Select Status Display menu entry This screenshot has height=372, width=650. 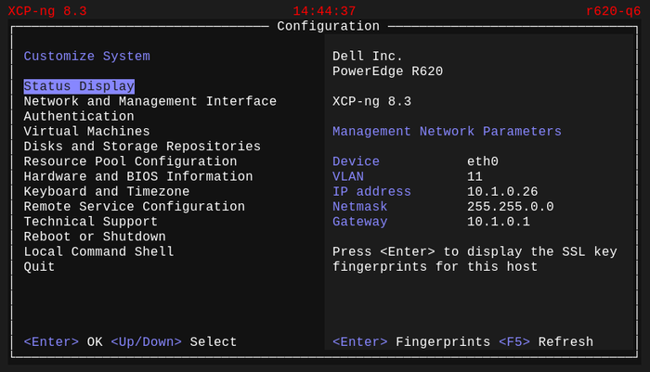(x=79, y=86)
